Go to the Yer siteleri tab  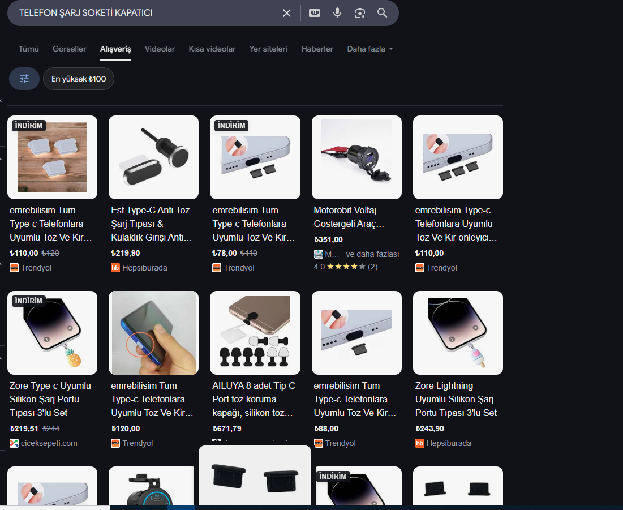click(269, 49)
